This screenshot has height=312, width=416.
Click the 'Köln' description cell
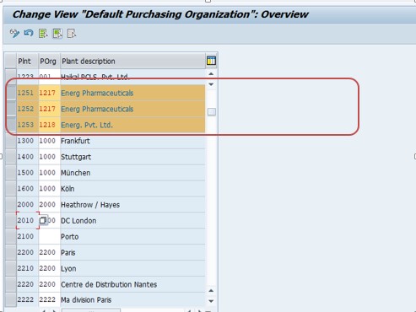(x=132, y=188)
